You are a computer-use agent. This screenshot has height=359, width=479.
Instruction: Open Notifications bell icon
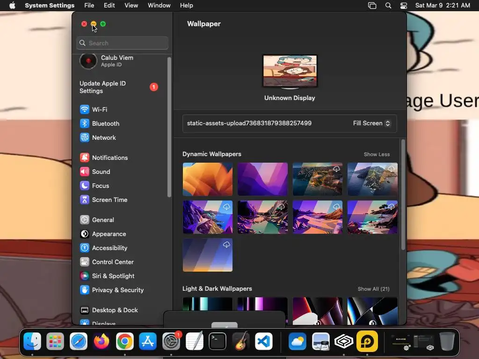click(85, 158)
